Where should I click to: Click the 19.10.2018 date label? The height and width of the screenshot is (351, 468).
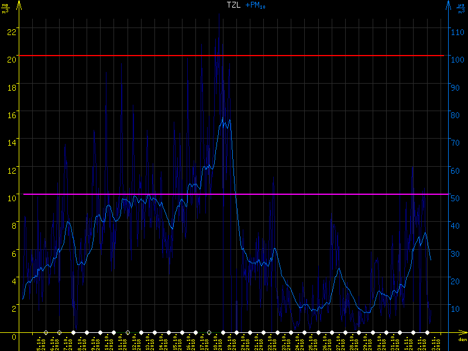tap(229, 343)
